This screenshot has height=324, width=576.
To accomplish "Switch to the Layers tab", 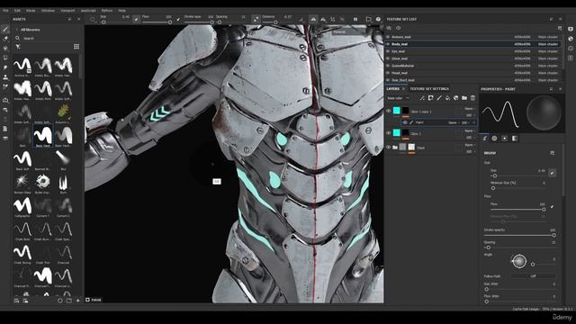I will [x=392, y=89].
